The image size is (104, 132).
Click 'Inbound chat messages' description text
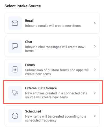tap(55, 49)
